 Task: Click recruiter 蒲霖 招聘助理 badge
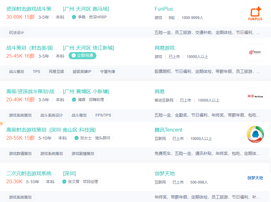88,100
